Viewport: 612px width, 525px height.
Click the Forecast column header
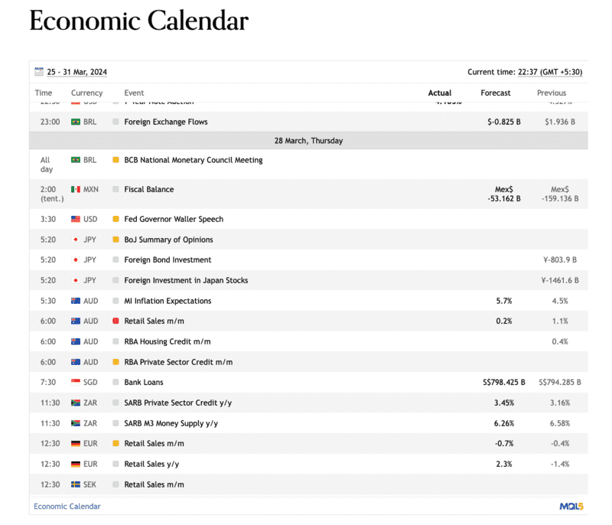pyautogui.click(x=495, y=93)
